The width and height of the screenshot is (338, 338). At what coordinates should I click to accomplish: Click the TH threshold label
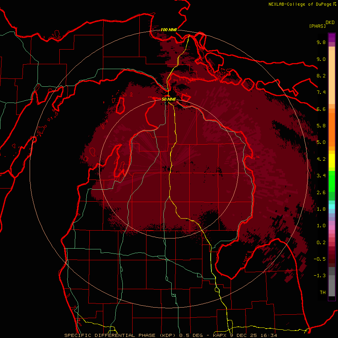(x=323, y=293)
